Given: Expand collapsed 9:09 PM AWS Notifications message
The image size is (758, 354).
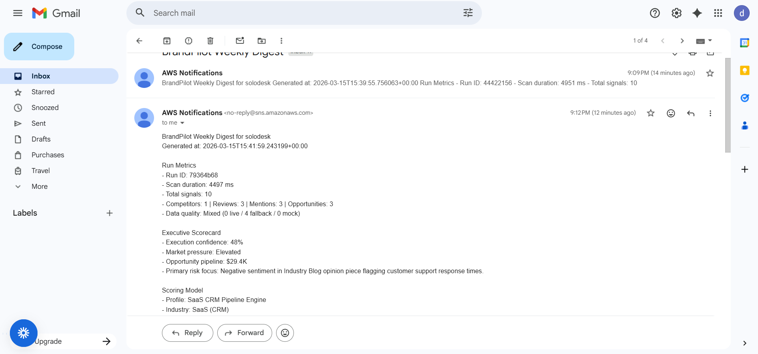Looking at the screenshot, I should [x=421, y=78].
